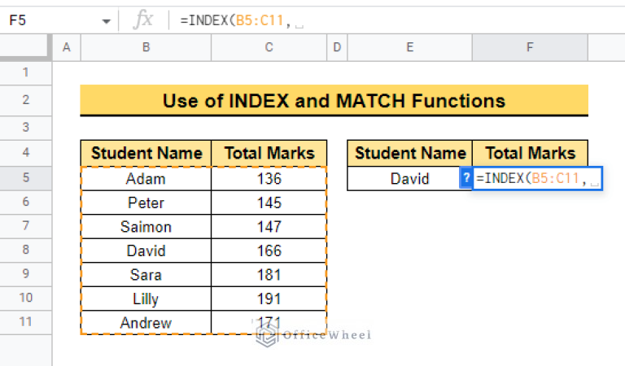
Task: Click the fx function icon
Action: point(144,20)
